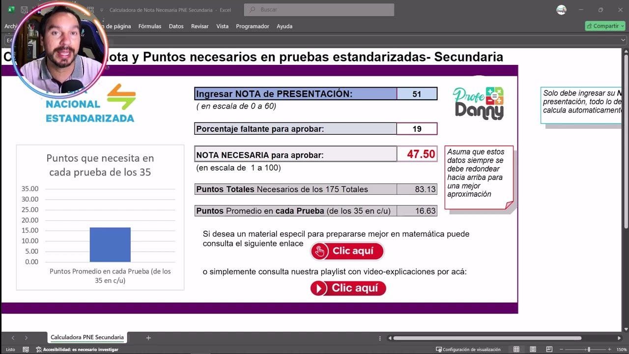Image resolution: width=629 pixels, height=354 pixels.
Task: Click the zoom out minus button
Action: pyautogui.click(x=561, y=350)
